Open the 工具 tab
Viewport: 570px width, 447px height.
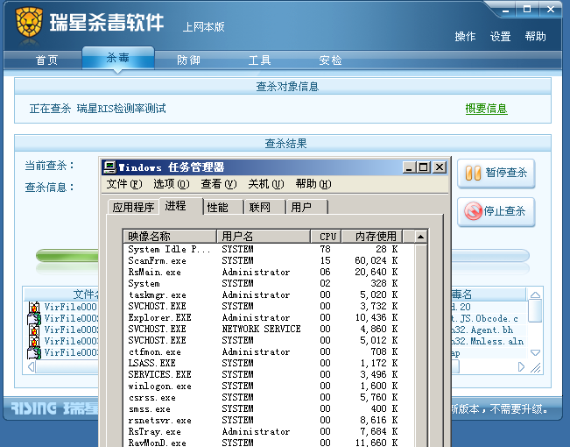tap(259, 60)
